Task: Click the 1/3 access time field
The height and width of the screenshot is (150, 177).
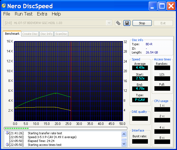Action: coord(162,79)
